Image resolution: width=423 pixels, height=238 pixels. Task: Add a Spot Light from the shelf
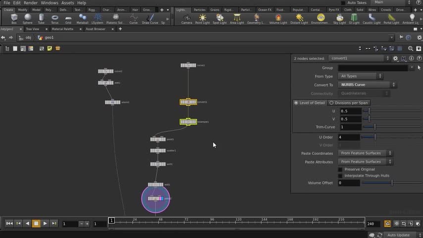[x=219, y=19]
